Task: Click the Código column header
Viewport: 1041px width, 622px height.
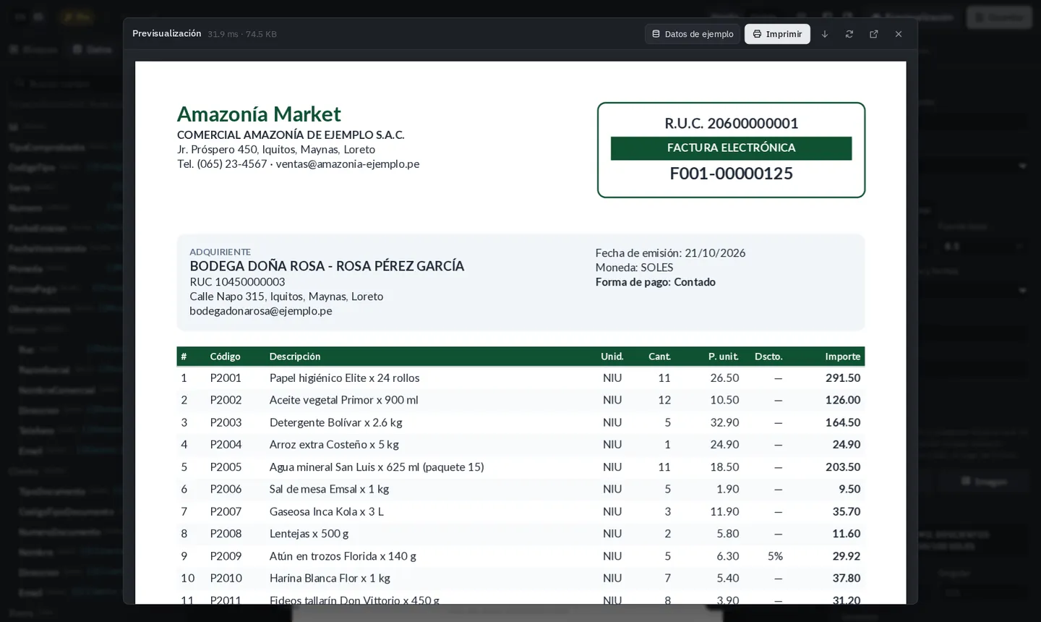Action: coord(226,357)
